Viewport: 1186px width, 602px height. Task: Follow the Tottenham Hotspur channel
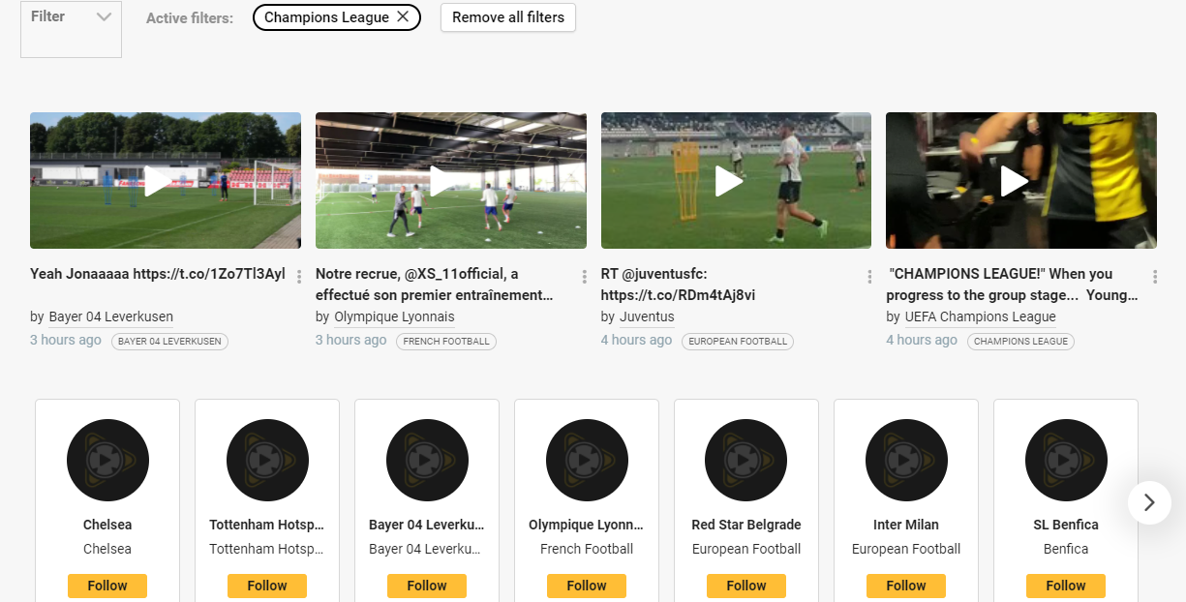[x=267, y=586]
